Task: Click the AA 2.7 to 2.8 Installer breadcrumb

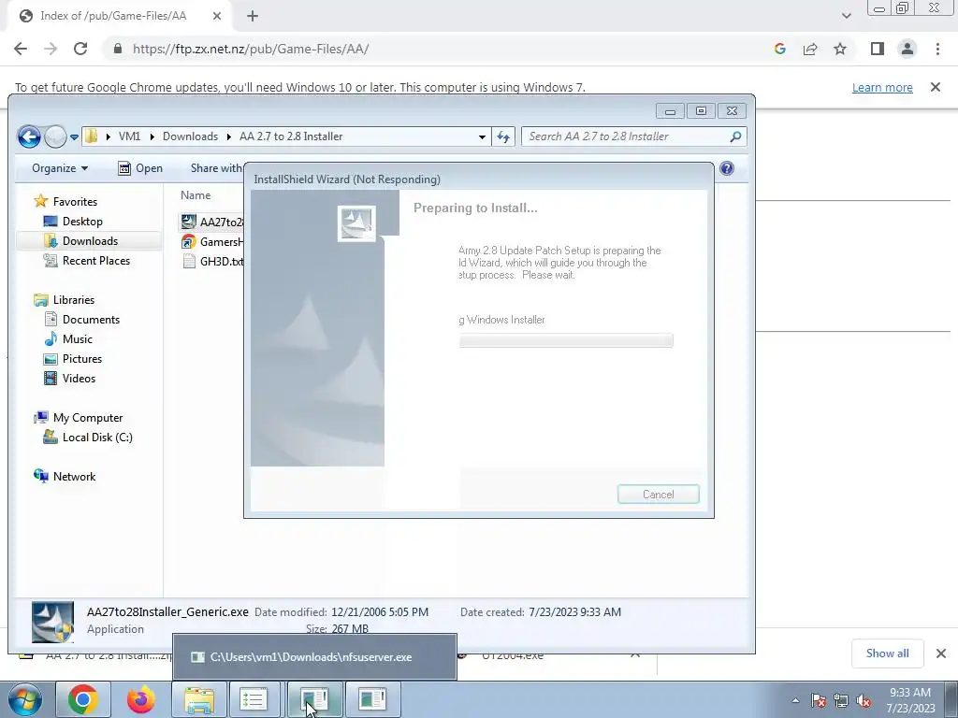Action: pyautogui.click(x=291, y=136)
